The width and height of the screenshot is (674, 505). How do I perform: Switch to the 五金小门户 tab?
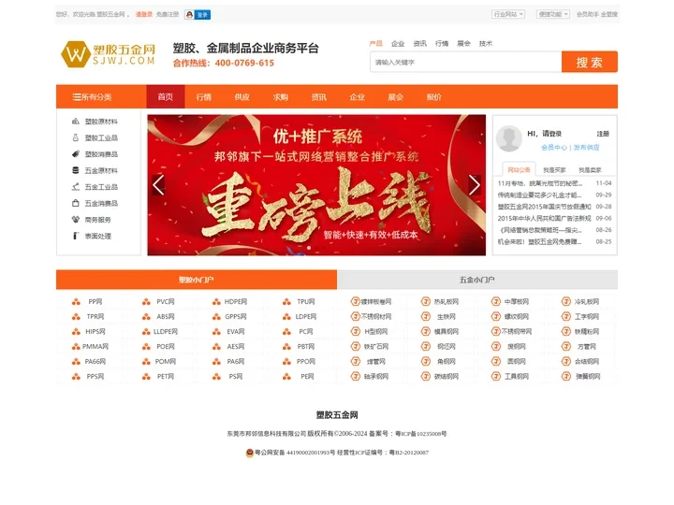pyautogui.click(x=477, y=280)
